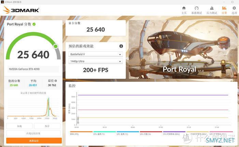The width and height of the screenshot is (239, 147).
Task: Click the purple line in 监控 chart
Action: tap(153, 95)
